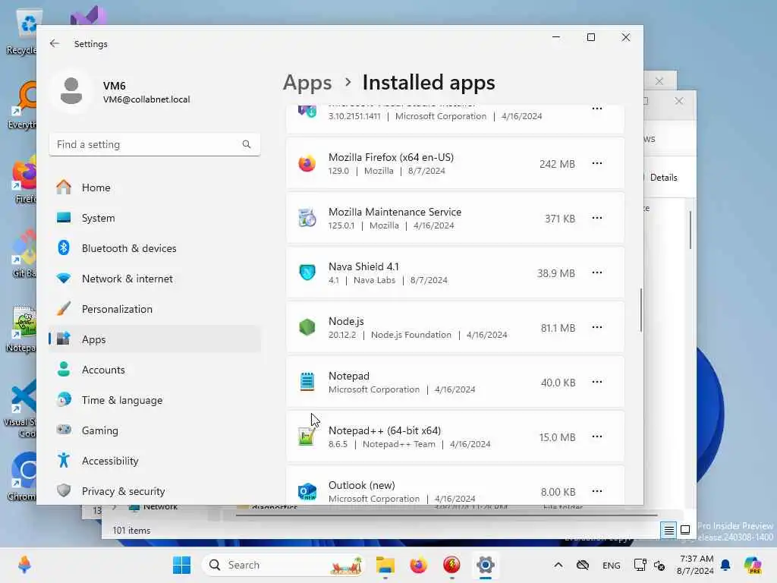
Task: Show hidden system tray icons
Action: [x=558, y=565]
